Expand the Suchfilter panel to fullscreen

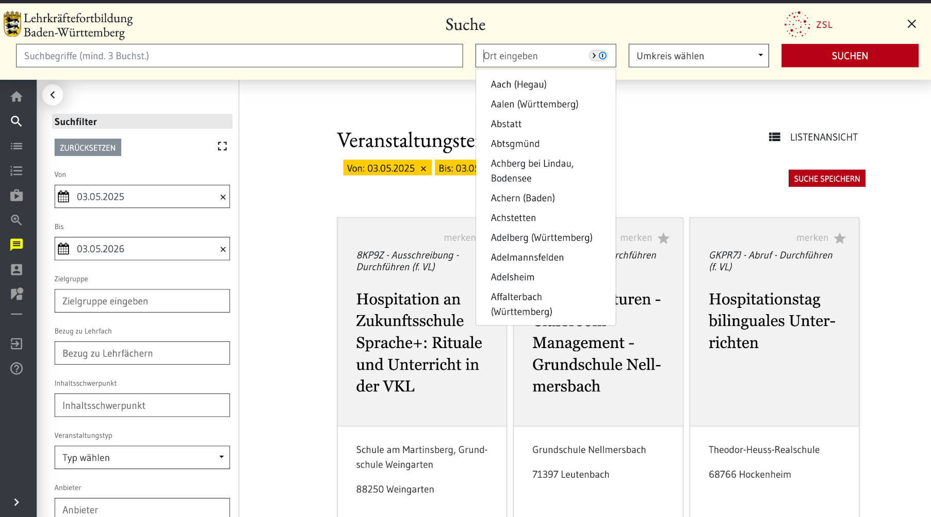tap(222, 147)
